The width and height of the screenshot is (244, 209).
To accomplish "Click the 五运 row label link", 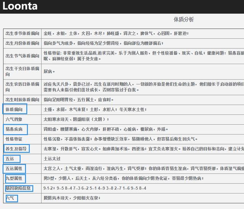I will (x=11, y=158).
